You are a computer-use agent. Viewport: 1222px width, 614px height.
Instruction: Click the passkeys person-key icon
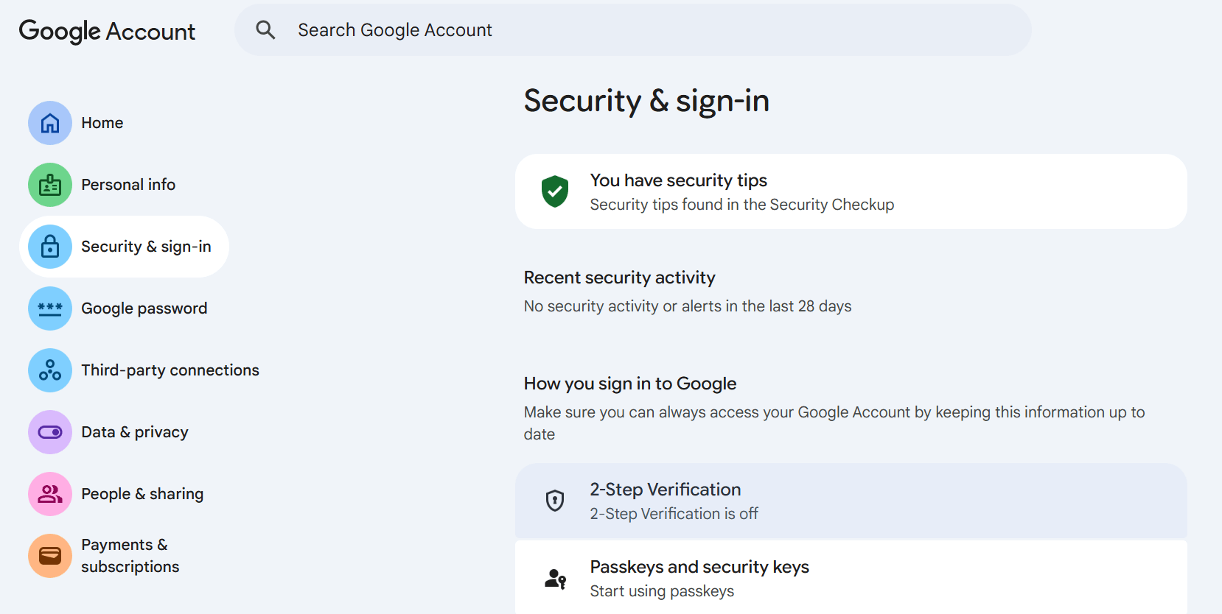555,579
